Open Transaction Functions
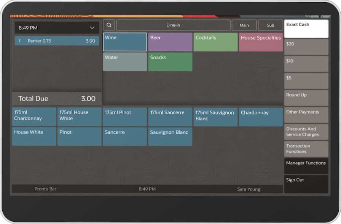The width and height of the screenshot is (341, 224). (306, 149)
